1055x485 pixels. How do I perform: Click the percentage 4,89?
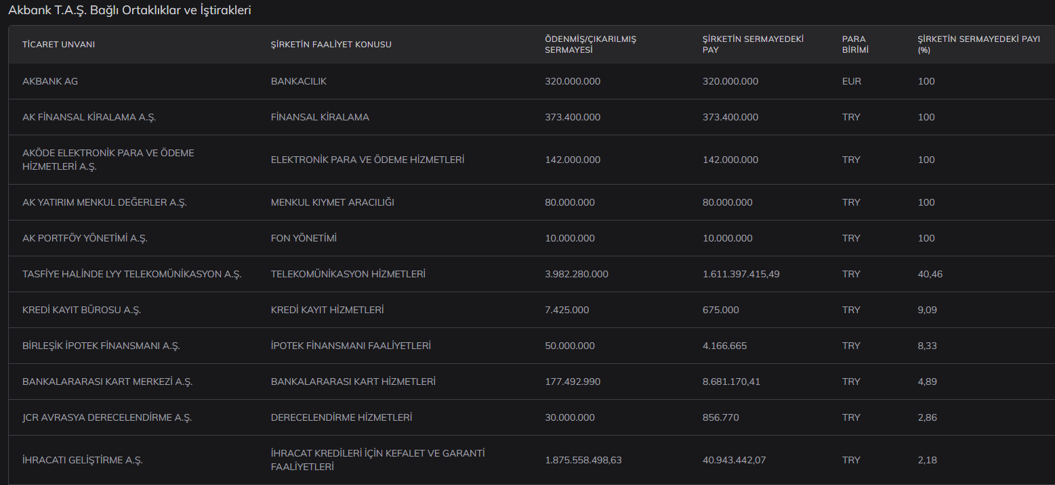click(928, 382)
